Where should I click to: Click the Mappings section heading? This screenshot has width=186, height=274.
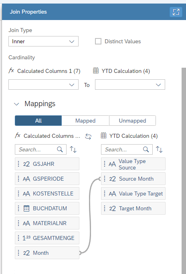[x=40, y=104]
